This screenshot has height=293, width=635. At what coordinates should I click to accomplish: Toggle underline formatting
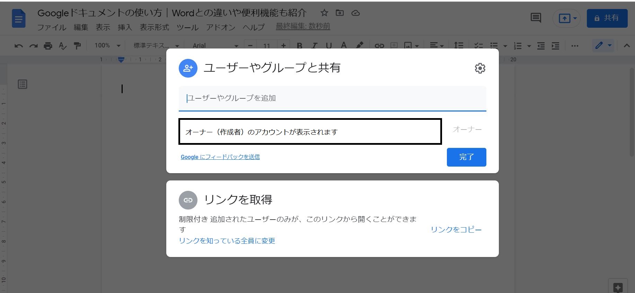329,46
